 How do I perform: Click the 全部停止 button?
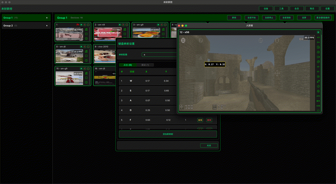click(x=269, y=18)
